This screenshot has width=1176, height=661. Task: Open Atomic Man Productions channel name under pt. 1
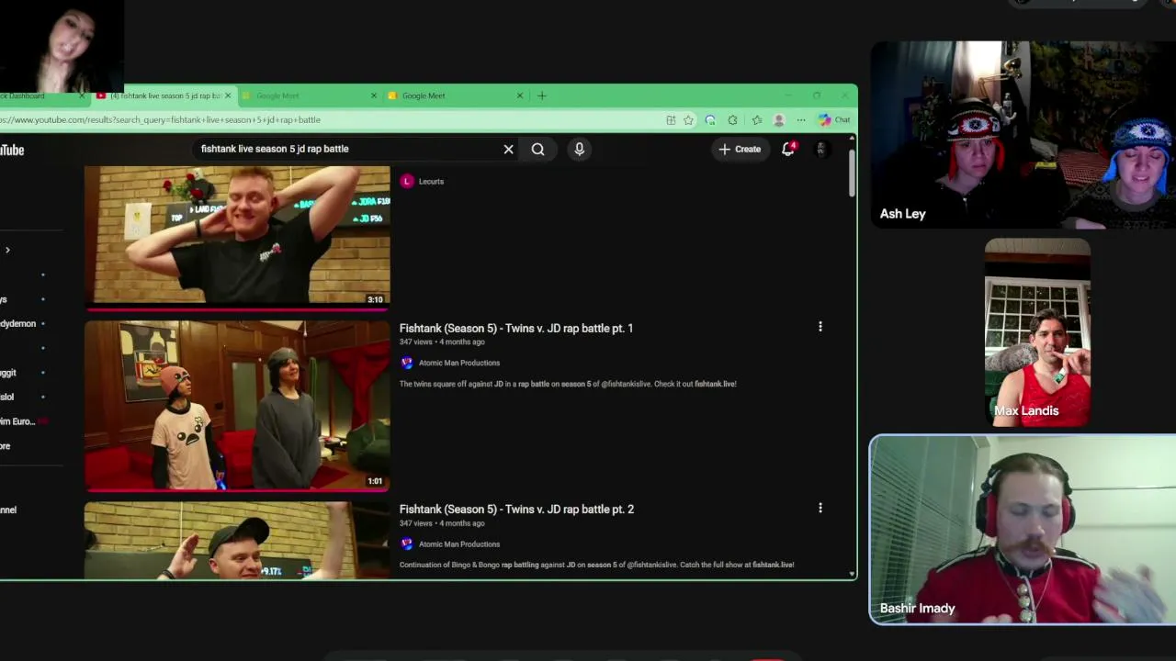(459, 363)
